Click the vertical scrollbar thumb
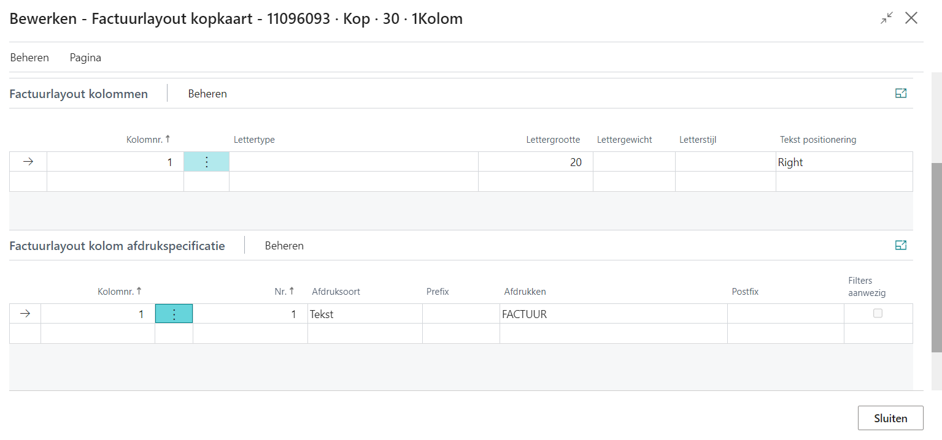 click(936, 257)
